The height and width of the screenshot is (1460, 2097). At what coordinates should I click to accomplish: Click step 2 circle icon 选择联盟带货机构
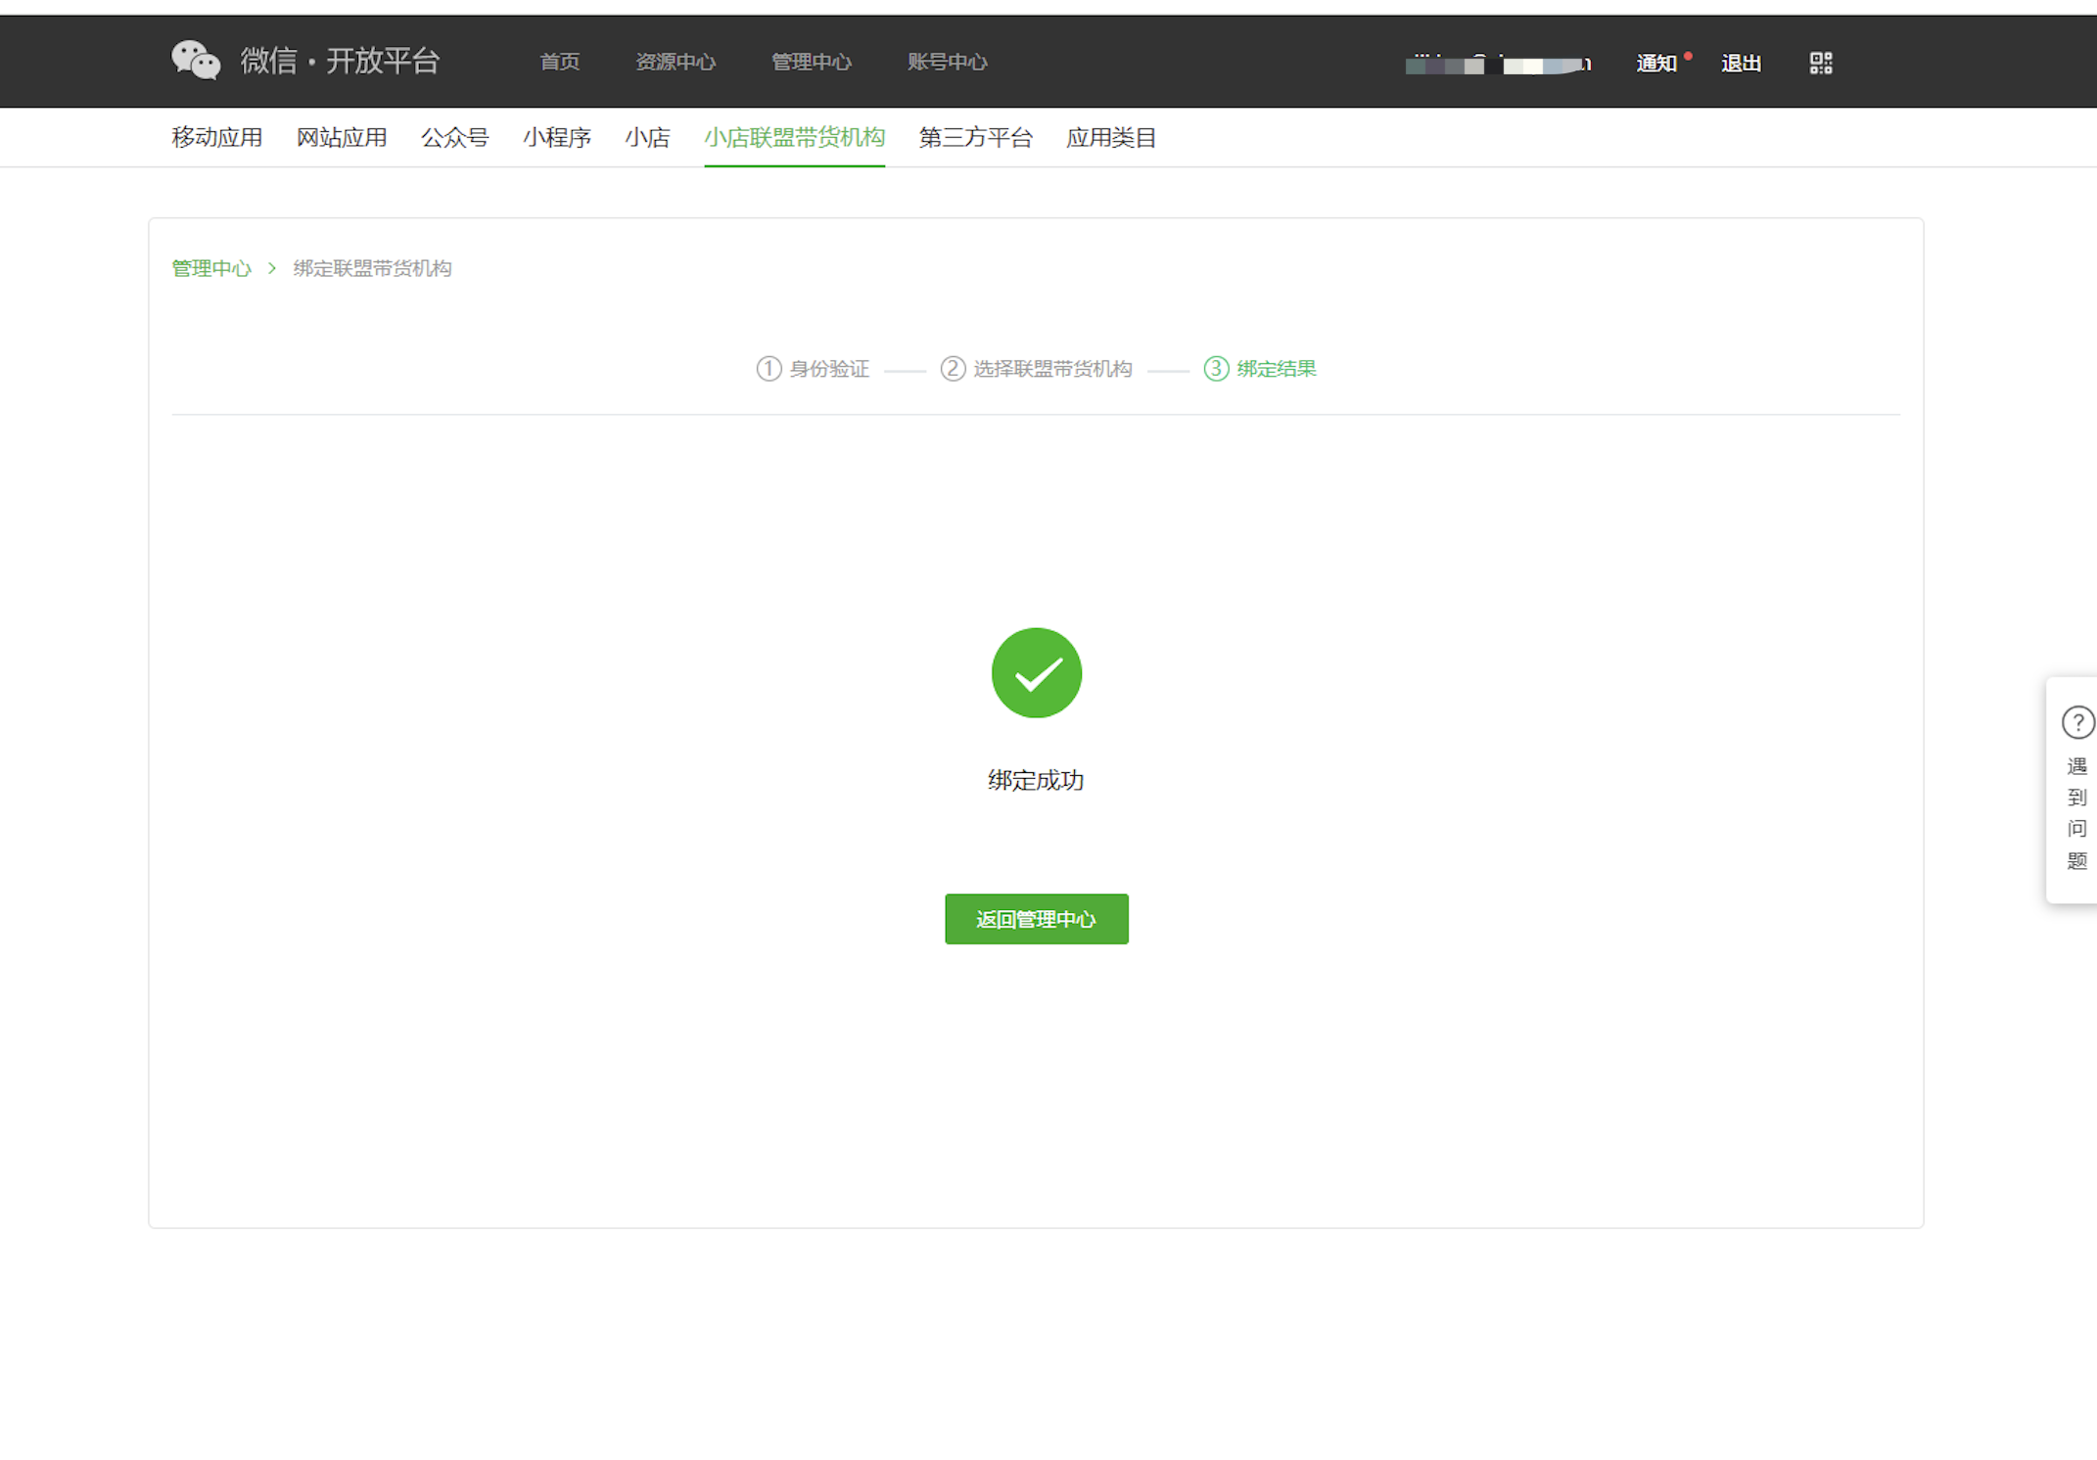tap(953, 369)
